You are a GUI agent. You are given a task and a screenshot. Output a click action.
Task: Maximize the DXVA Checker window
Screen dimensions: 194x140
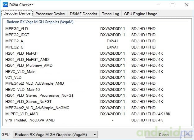click(x=173, y=5)
